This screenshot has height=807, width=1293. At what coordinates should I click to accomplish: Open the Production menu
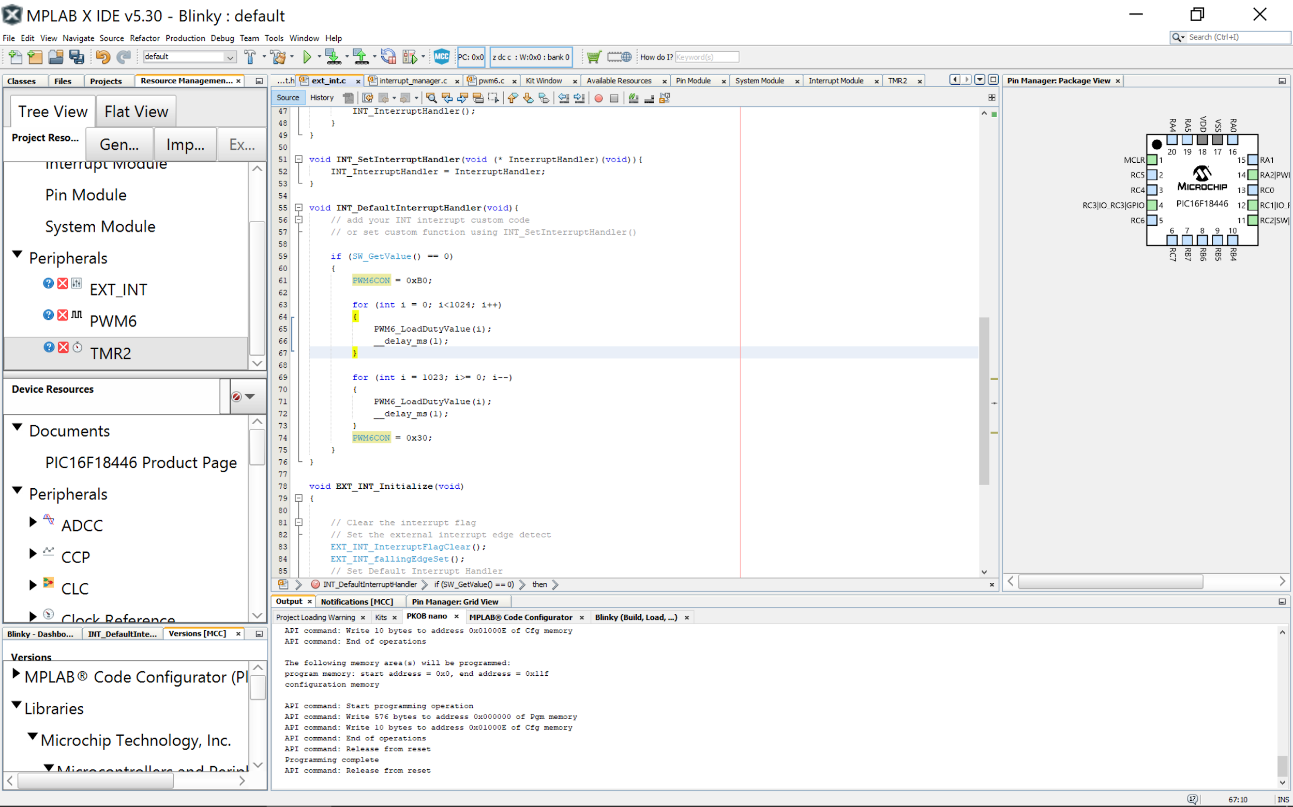click(185, 38)
